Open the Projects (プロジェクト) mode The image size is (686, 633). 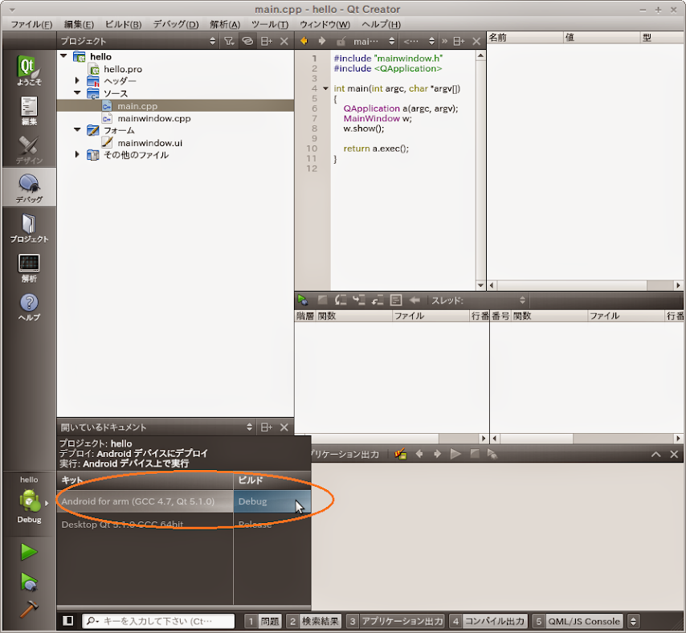tap(29, 227)
